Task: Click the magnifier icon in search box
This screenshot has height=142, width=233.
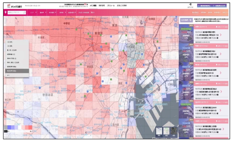Action: coord(24,13)
